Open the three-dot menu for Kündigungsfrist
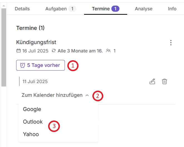Image resolution: width=184 pixels, height=147 pixels. tap(171, 43)
